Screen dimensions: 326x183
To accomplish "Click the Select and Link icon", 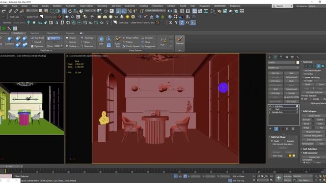I will tap(10, 11).
